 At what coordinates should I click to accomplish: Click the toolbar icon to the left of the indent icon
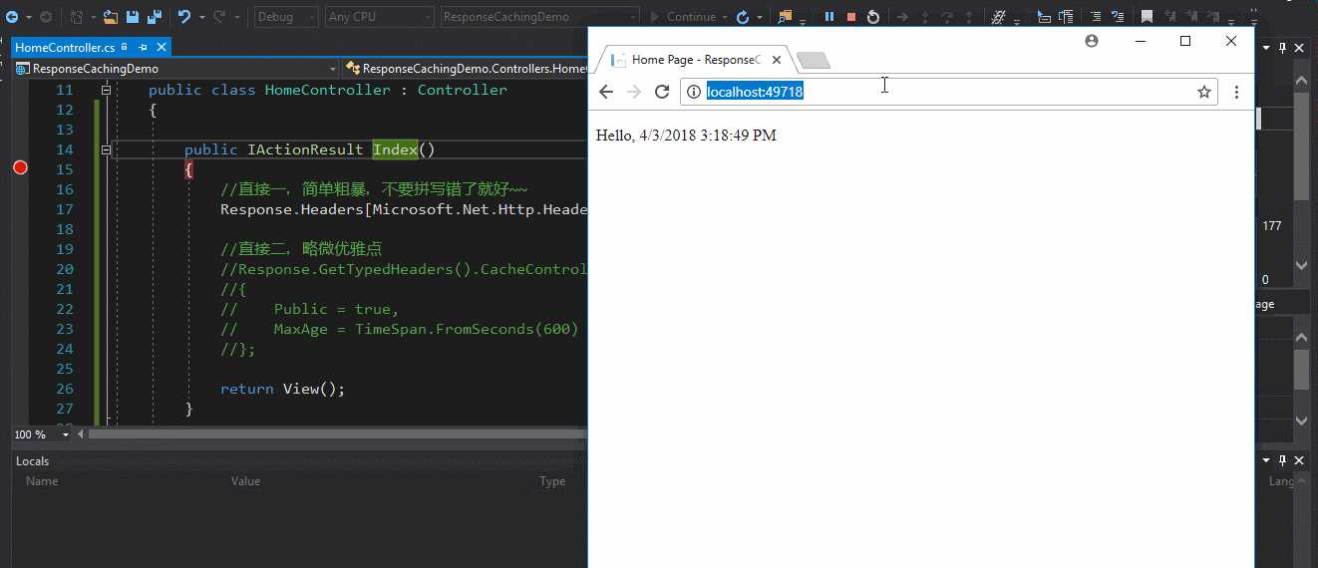1066,17
